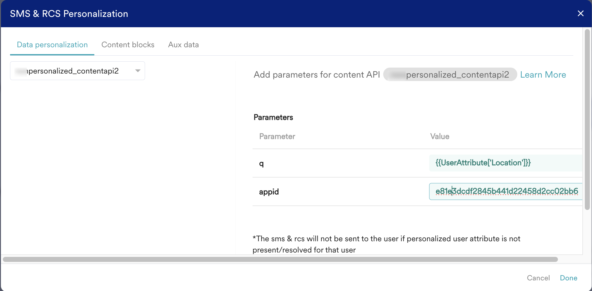Switch to the Data personalization tab
Viewport: 592px width, 291px height.
(52, 45)
